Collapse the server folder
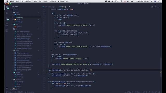Viewport: 166px width, 93px height. tap(18, 20)
